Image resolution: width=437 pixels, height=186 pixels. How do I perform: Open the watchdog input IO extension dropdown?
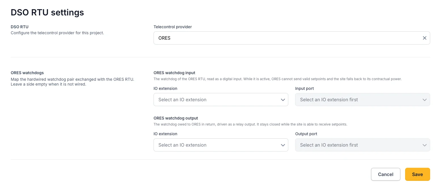(x=221, y=100)
